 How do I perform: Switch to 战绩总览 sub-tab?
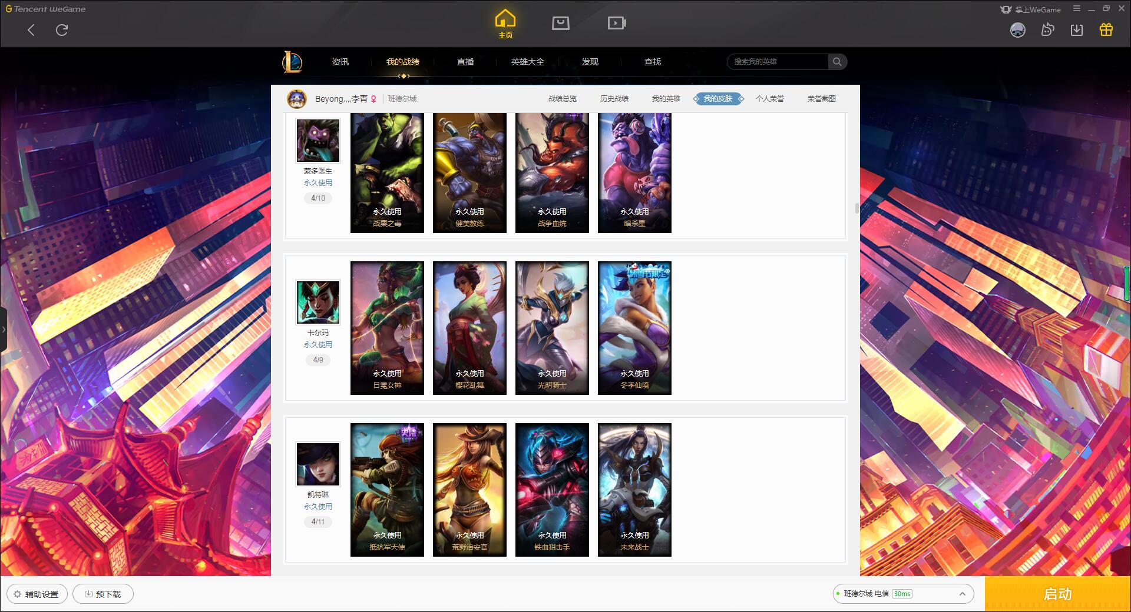[x=563, y=99]
